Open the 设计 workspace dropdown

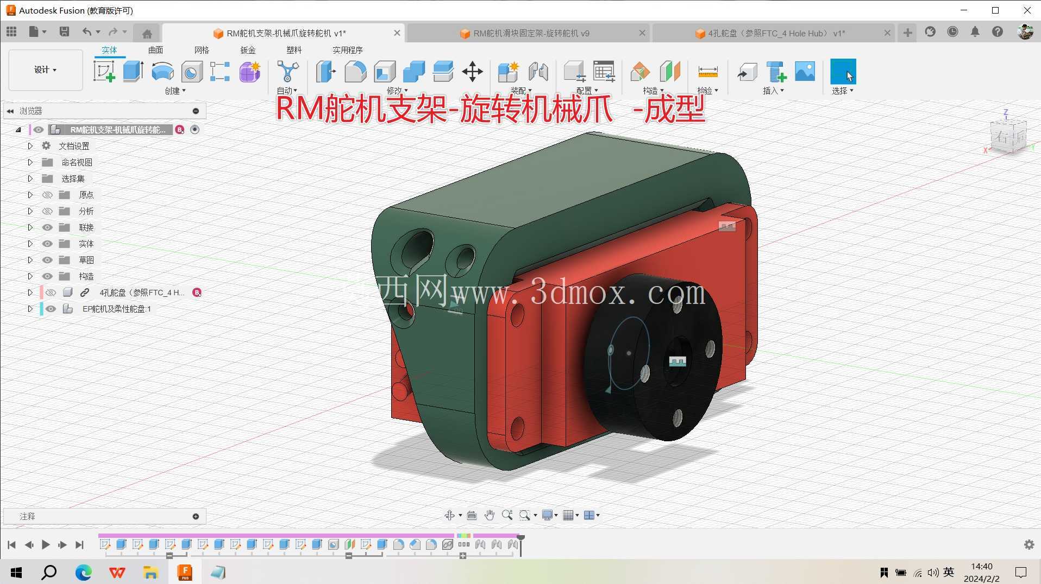point(46,69)
